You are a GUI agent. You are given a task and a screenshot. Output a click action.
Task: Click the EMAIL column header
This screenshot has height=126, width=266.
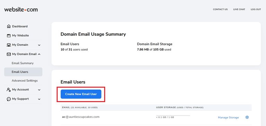click(x=80, y=107)
